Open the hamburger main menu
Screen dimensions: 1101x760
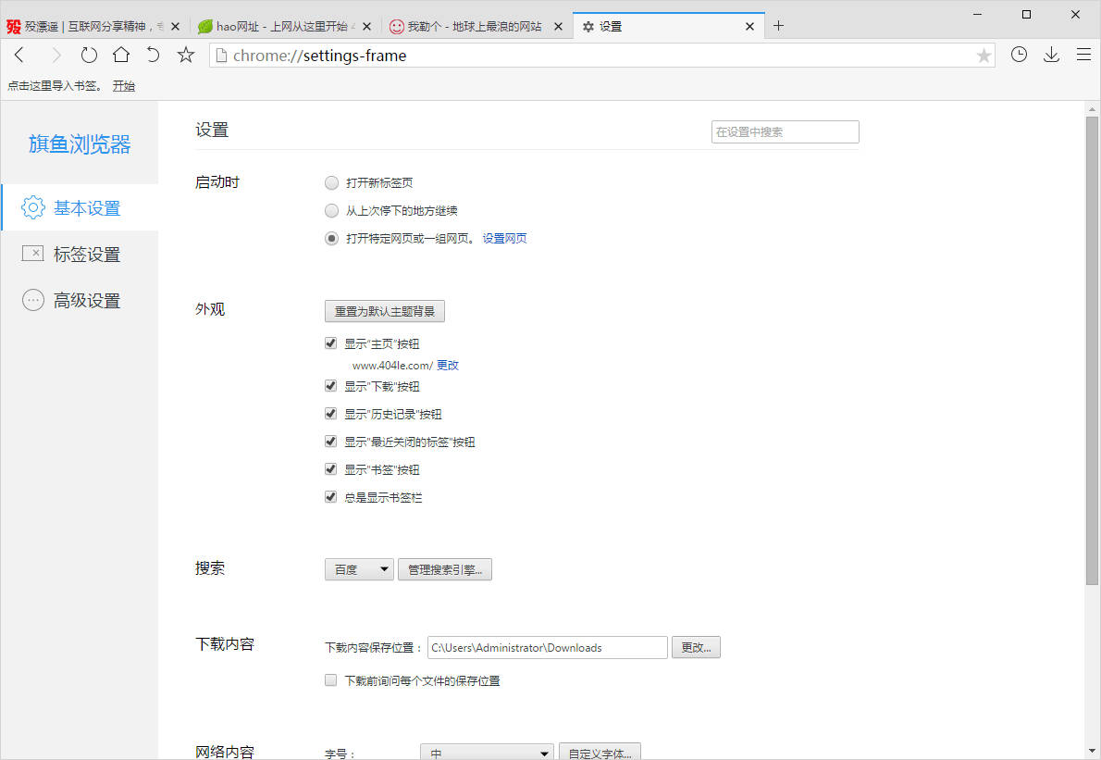tap(1083, 55)
